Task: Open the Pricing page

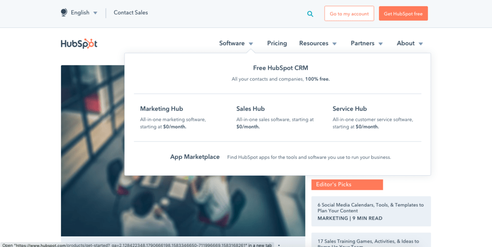Action: tap(277, 43)
